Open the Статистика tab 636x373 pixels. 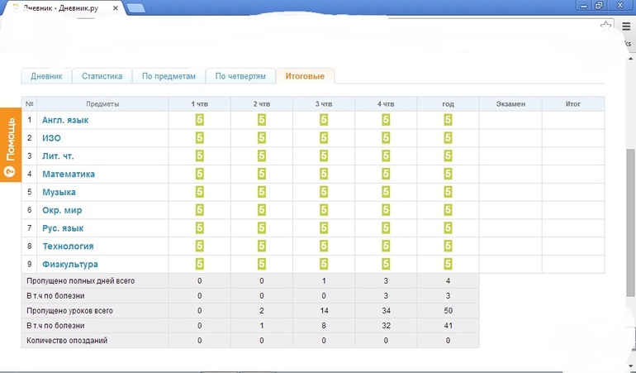102,76
